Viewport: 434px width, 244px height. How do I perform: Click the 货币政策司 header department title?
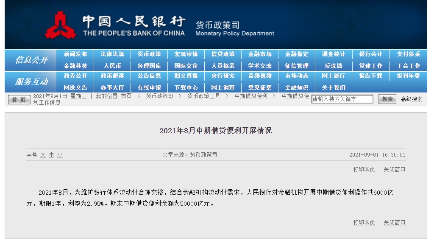[217, 25]
